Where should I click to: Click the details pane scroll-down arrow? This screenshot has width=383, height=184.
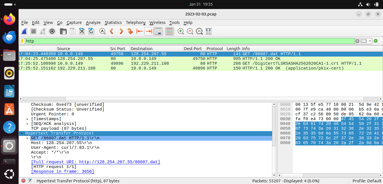[x=274, y=175]
